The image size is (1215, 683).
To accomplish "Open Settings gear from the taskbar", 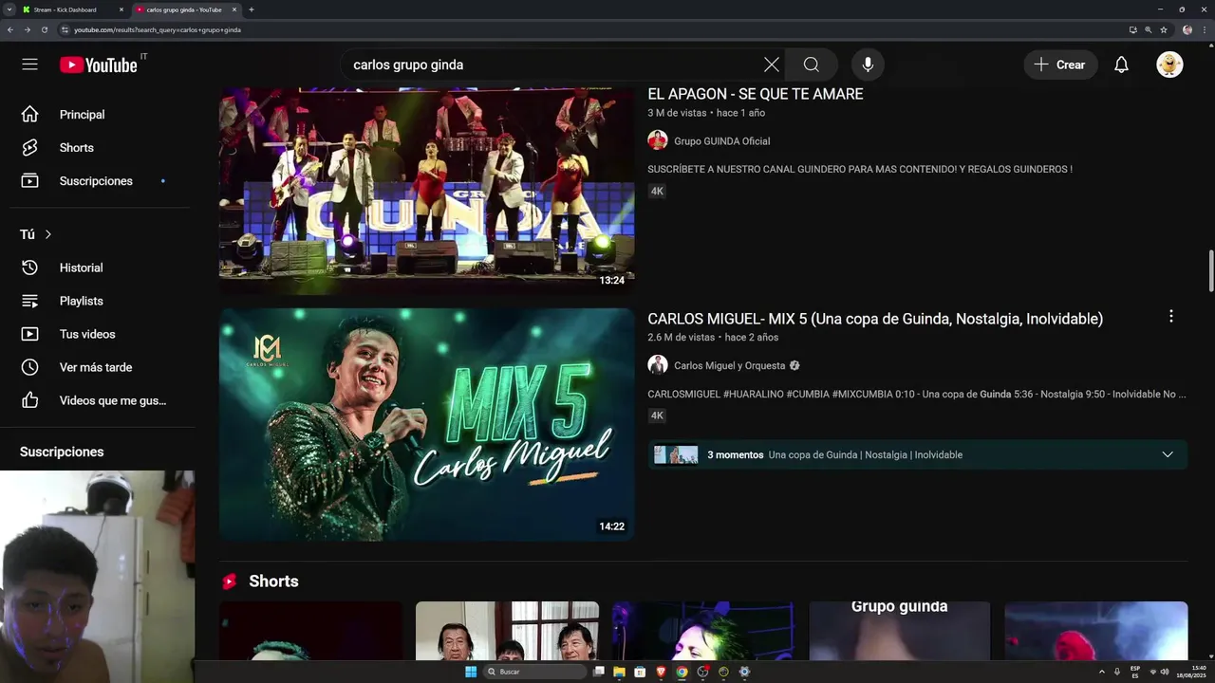I will (x=744, y=672).
